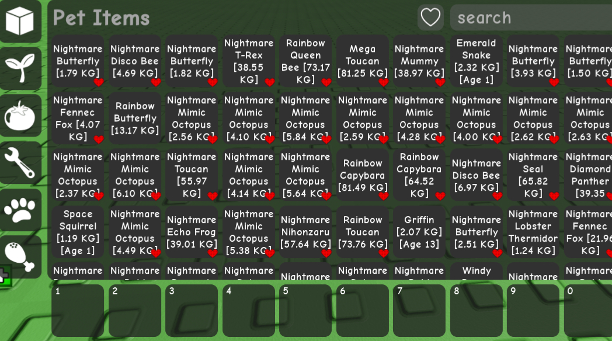Screen dimensions: 612x341
Task: Select the wrench gear category
Action: coord(20,163)
